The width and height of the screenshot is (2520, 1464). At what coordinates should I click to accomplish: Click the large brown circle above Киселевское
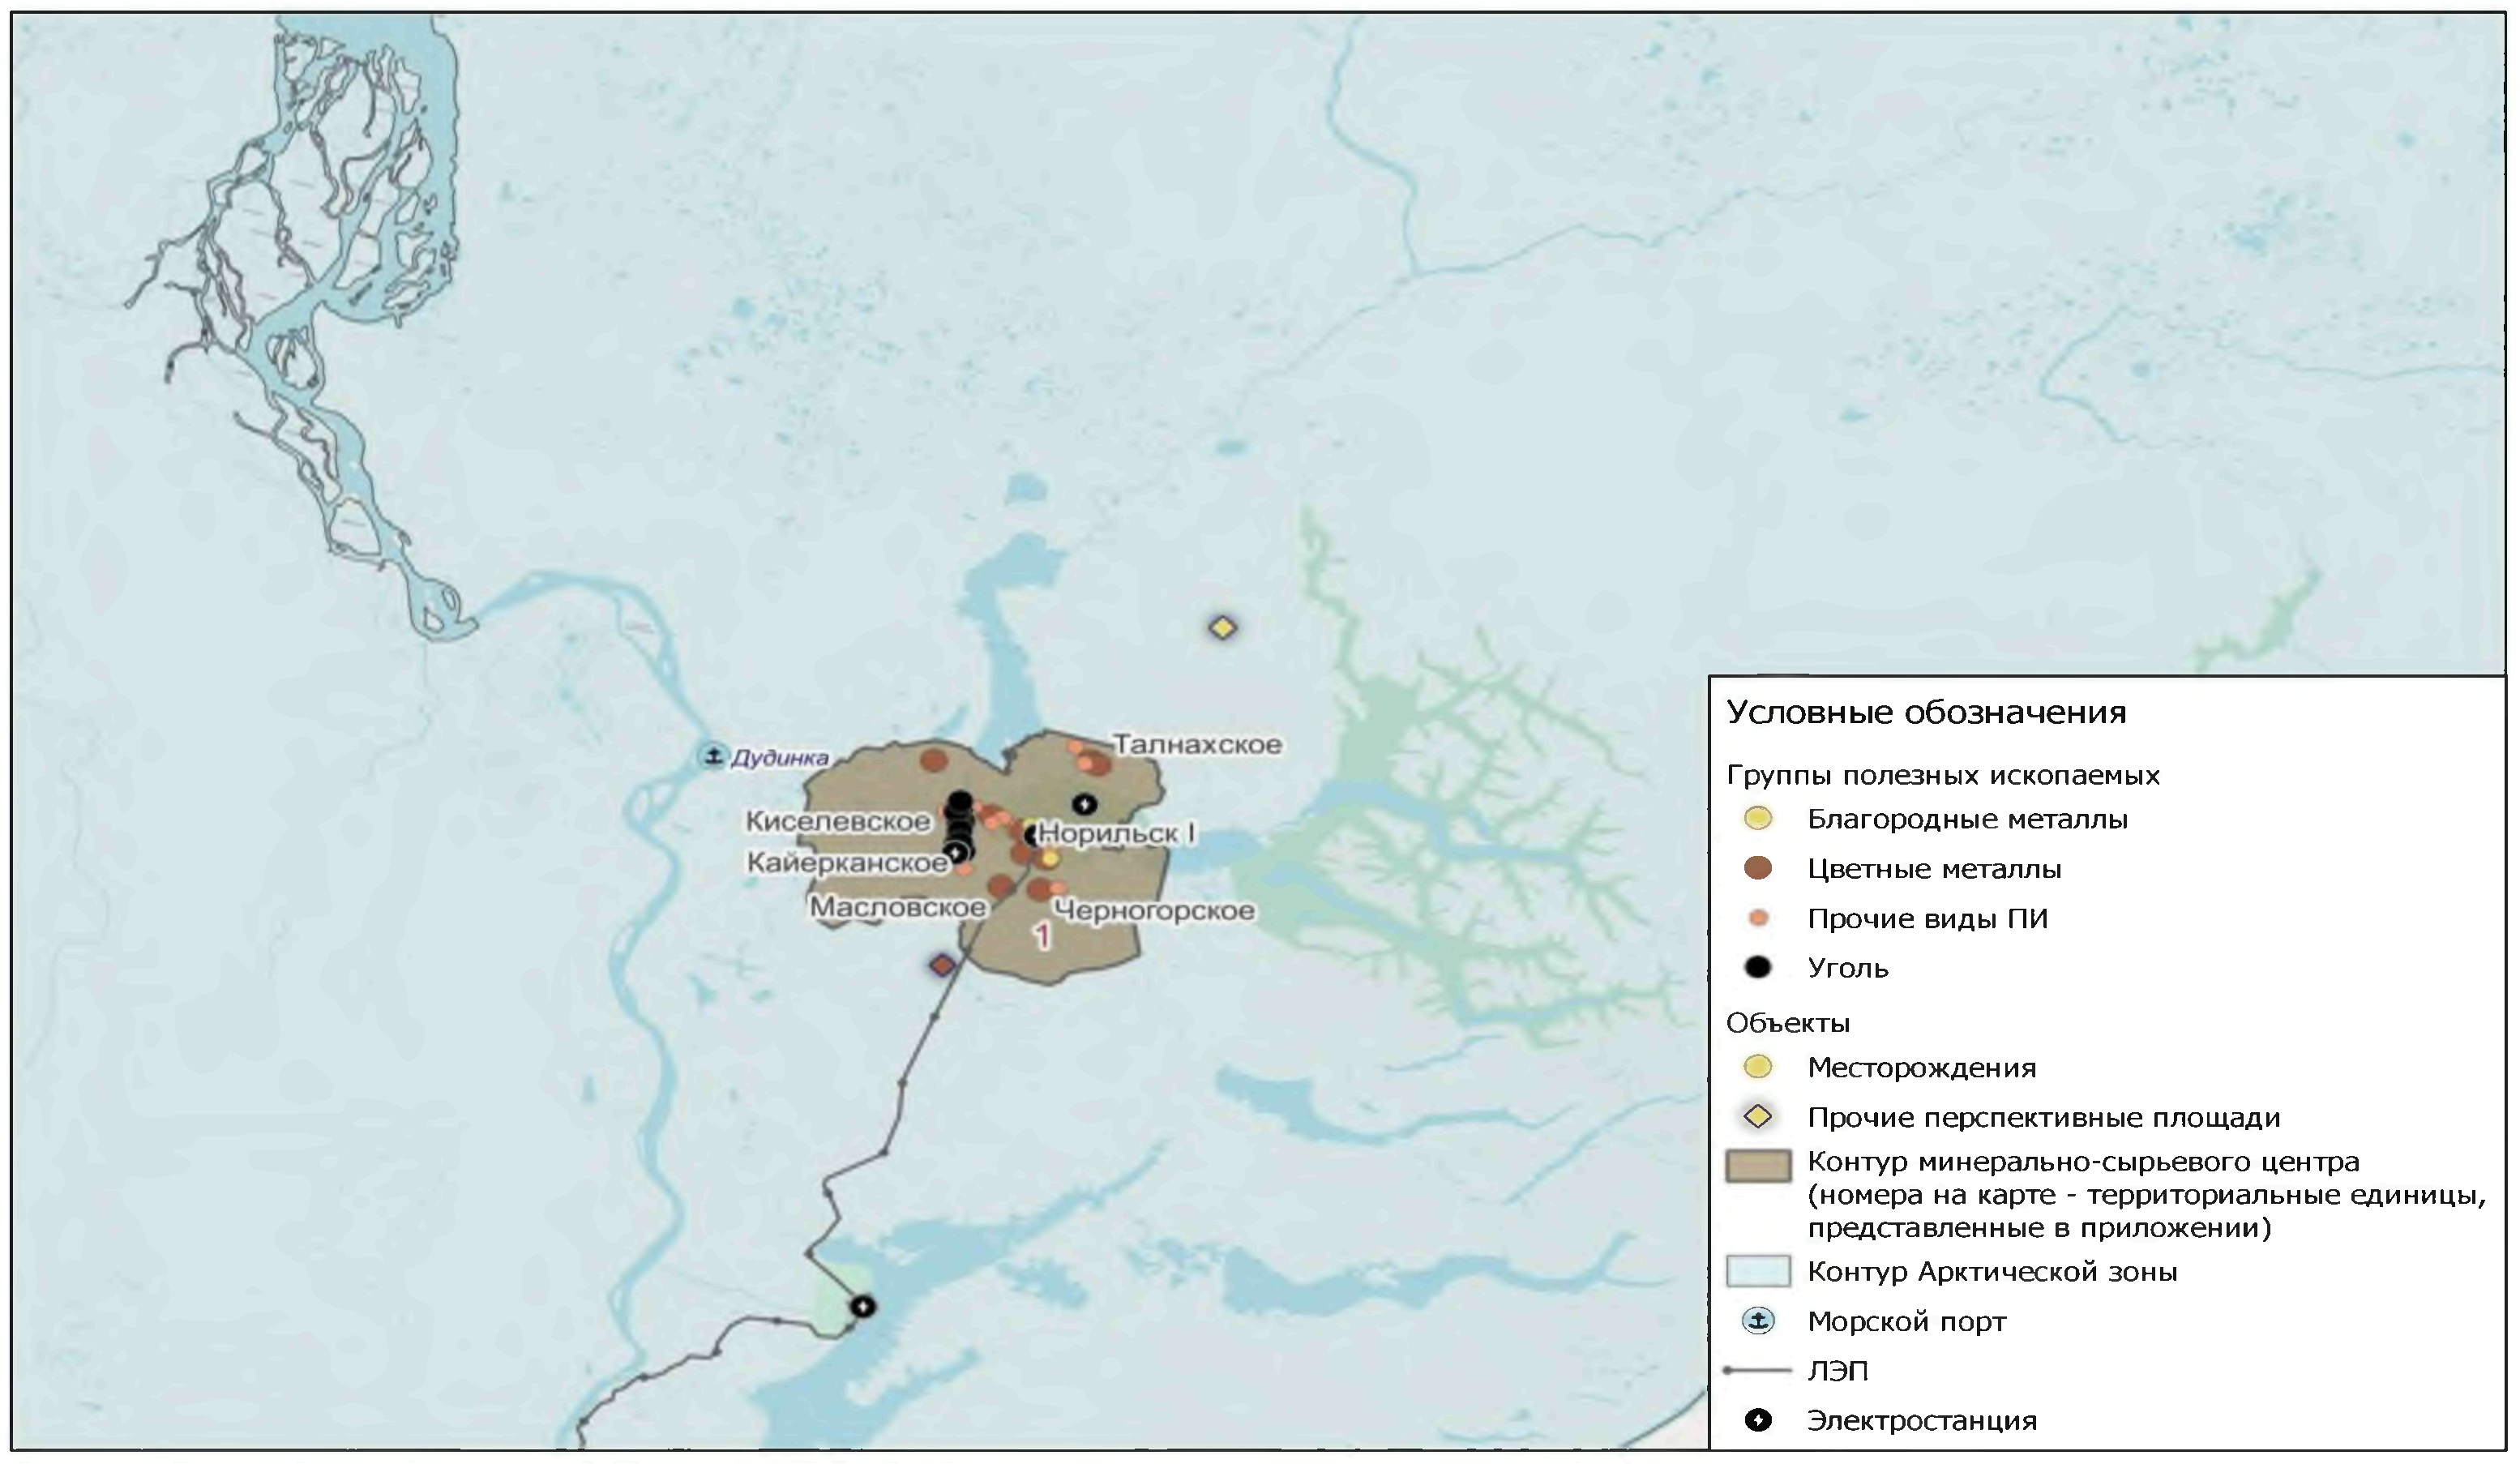click(x=934, y=761)
